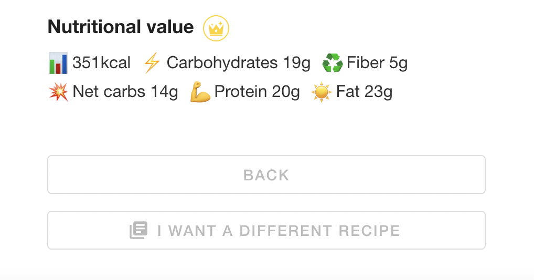Click the flexed bicep protein icon
The width and height of the screenshot is (534, 280).
coord(200,92)
